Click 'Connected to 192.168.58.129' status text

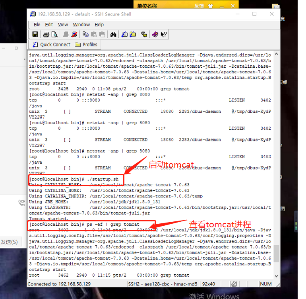coord(59,284)
